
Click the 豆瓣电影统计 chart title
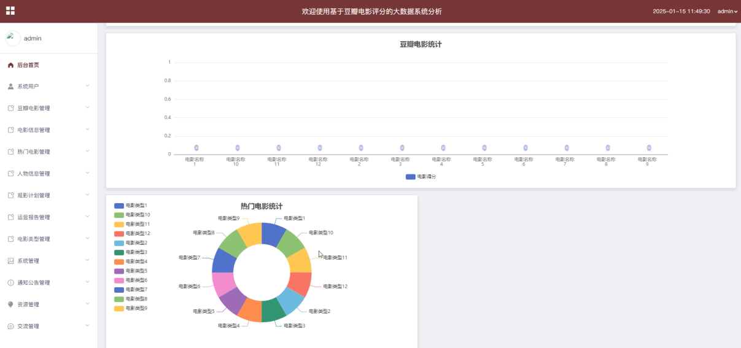(421, 44)
